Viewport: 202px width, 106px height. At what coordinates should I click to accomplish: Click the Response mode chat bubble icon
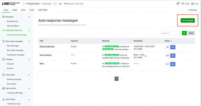point(65,4)
